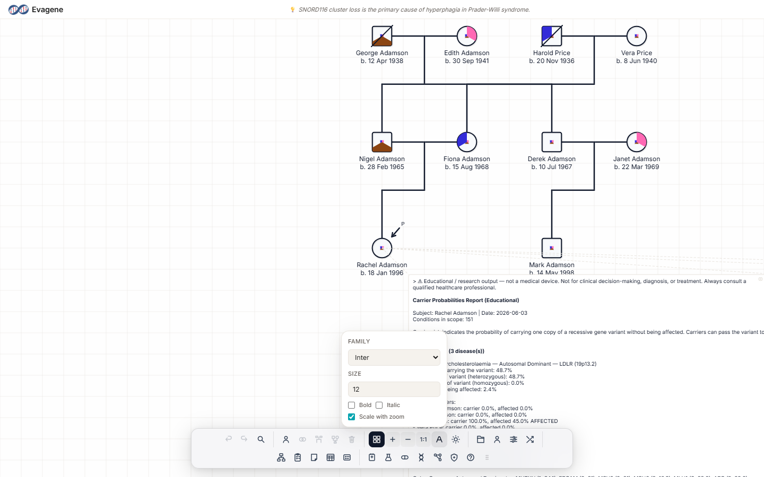Image resolution: width=764 pixels, height=477 pixels.
Task: Add a new individual with person icon
Action: coord(286,439)
